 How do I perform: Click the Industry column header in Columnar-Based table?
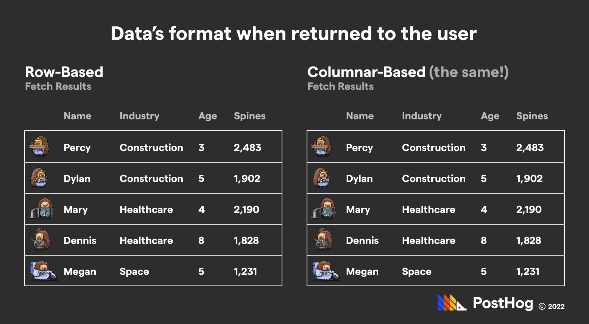(422, 116)
